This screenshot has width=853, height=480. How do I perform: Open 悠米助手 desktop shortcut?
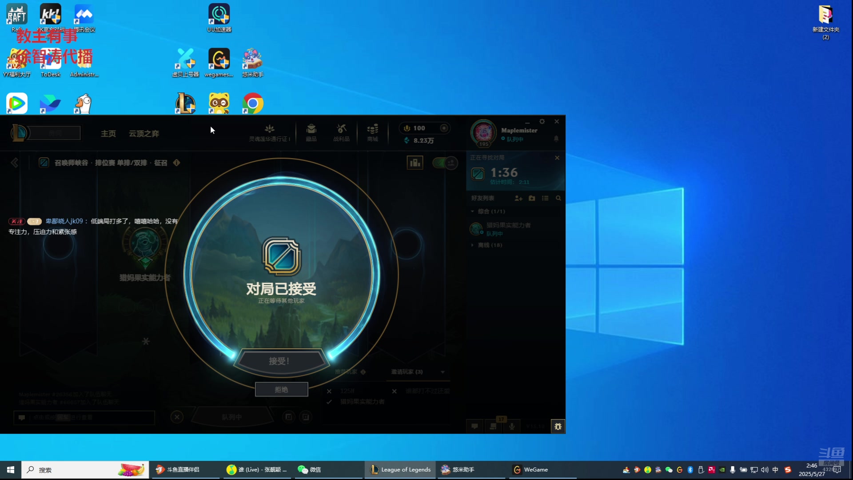pyautogui.click(x=252, y=63)
